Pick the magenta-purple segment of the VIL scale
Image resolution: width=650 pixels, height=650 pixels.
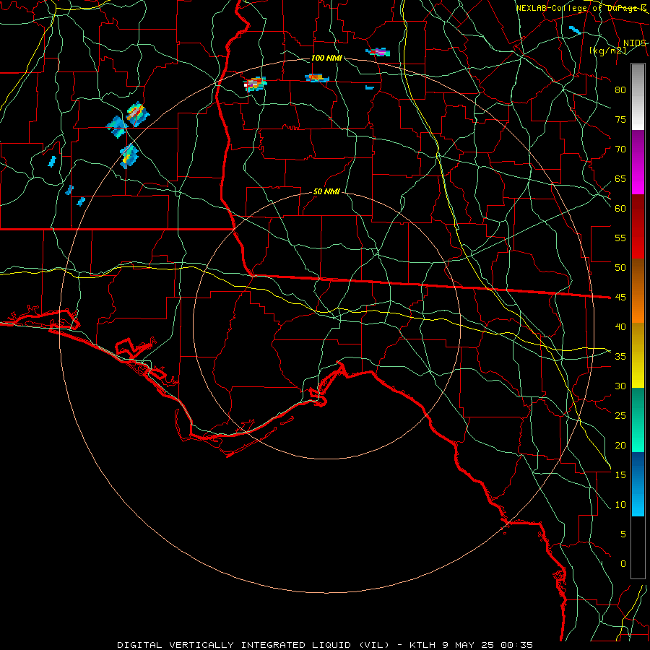[x=638, y=162]
